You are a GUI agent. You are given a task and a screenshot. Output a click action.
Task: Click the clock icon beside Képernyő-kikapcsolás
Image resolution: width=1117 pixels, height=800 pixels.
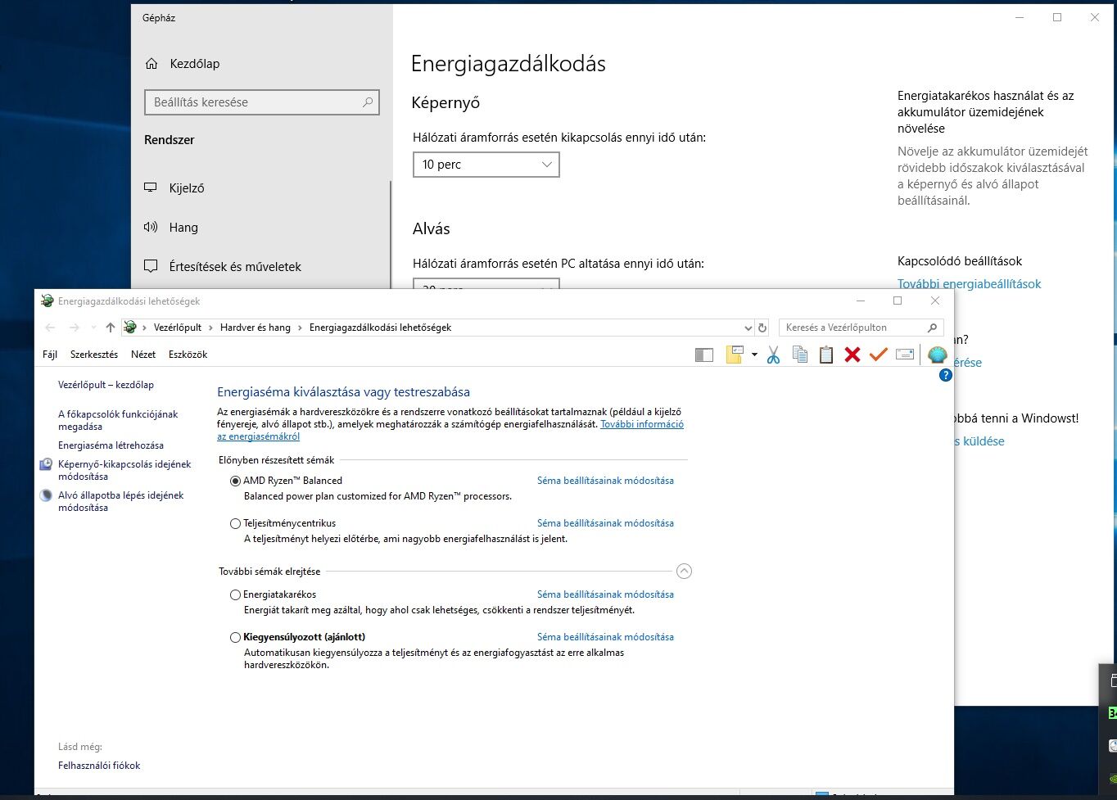[x=46, y=464]
